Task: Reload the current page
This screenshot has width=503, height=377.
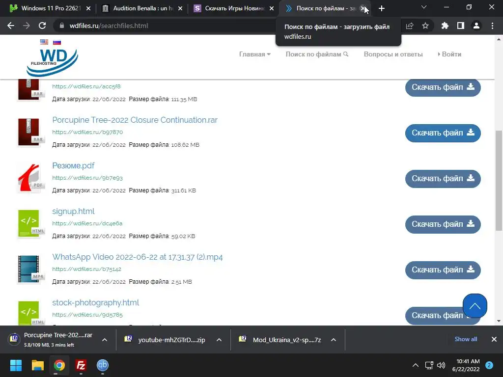Action: 42,26
